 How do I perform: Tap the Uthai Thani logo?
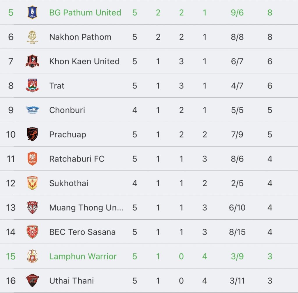click(32, 280)
